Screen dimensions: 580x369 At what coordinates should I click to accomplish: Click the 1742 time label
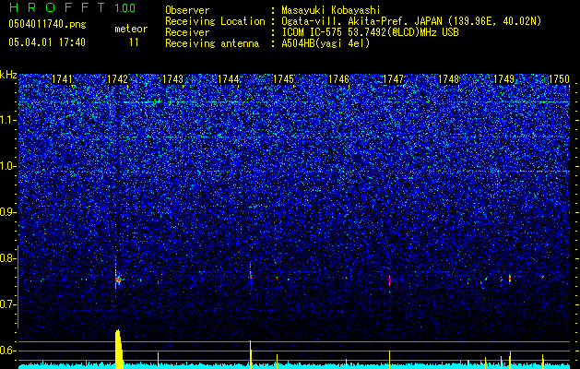[117, 79]
